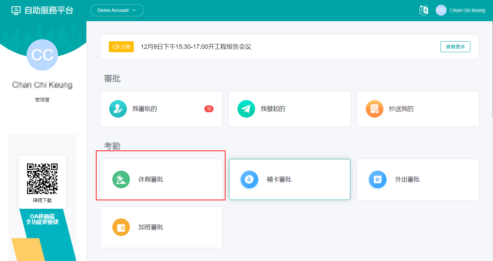Open the 補卡審批 card label

coord(279,179)
